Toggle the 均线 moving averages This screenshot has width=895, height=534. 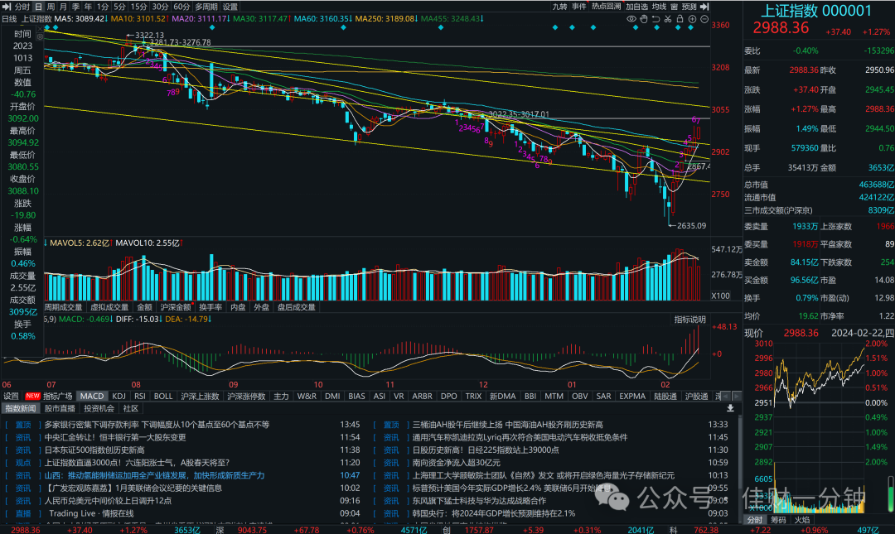(x=660, y=7)
